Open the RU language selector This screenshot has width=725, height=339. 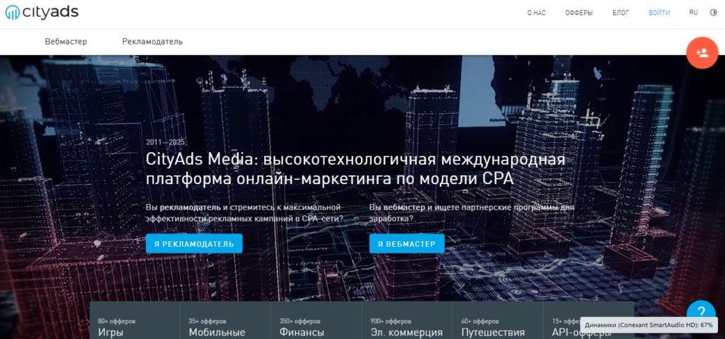coord(693,13)
